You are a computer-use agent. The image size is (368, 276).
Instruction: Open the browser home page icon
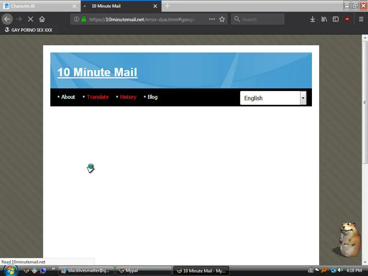42,19
